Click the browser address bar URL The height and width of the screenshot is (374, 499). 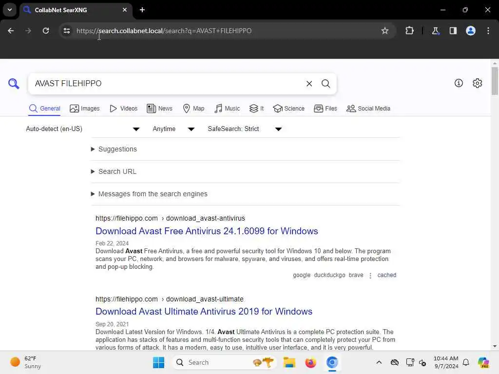click(164, 31)
